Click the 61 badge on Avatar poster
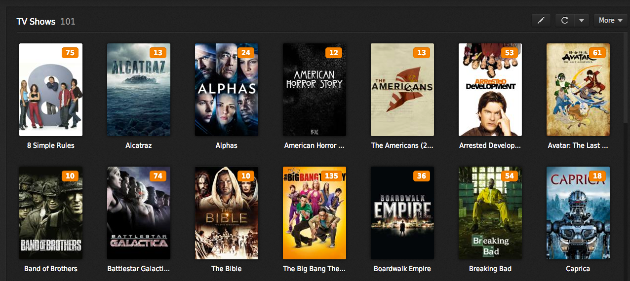This screenshot has height=281, width=630. [597, 53]
